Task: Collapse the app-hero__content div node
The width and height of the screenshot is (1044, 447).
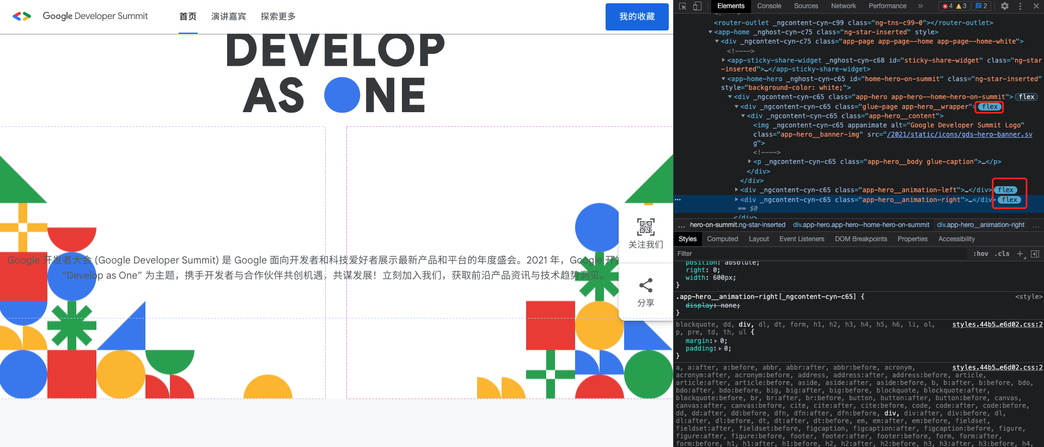Action: tap(743, 116)
